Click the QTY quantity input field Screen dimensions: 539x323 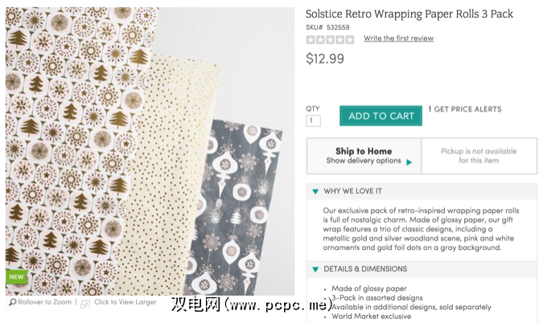click(313, 121)
